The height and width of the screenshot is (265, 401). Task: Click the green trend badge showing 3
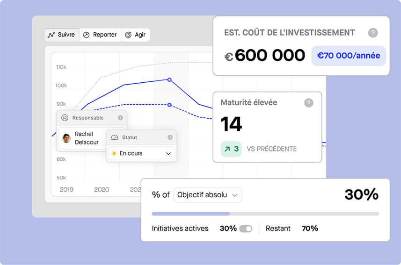click(231, 149)
